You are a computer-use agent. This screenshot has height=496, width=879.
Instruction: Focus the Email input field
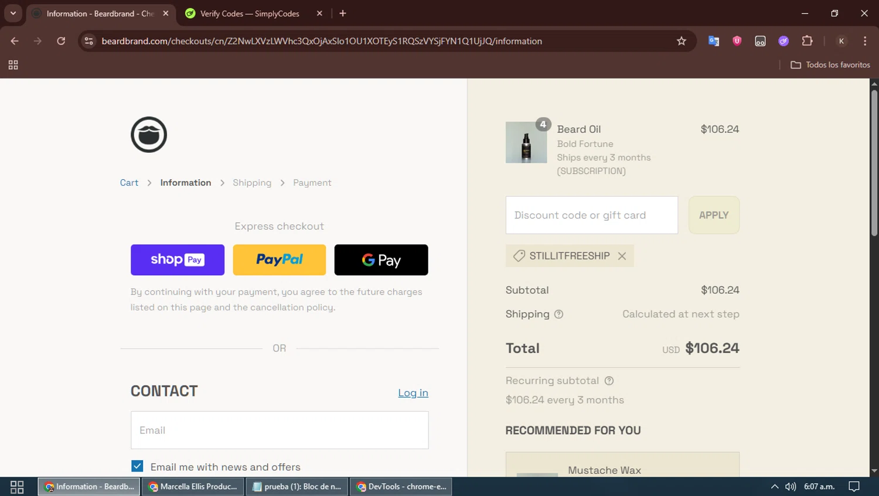280,430
